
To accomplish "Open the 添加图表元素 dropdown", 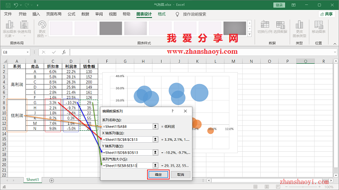I will tap(10, 28).
